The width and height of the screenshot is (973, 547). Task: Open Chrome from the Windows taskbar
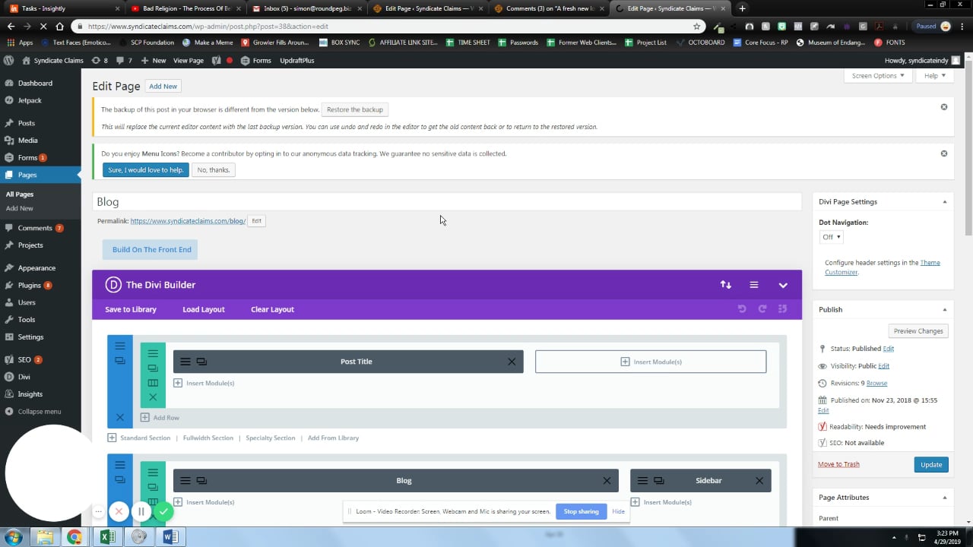74,537
